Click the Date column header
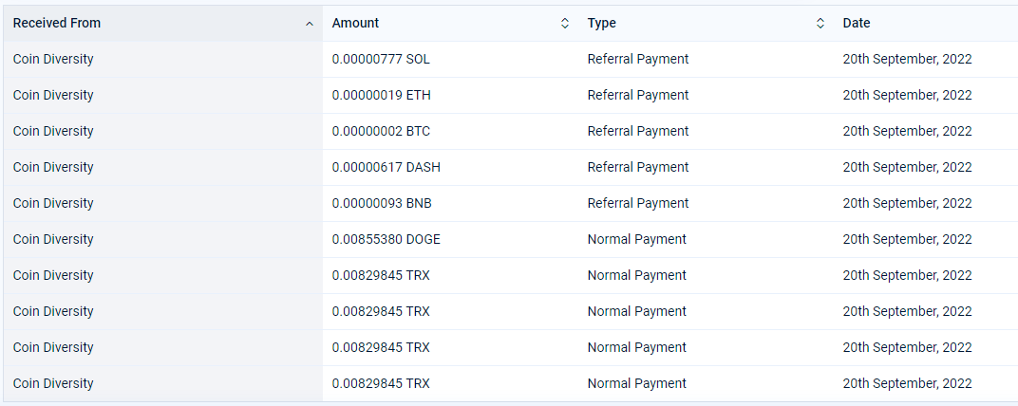Screen dimensions: 1018x406 pyautogui.click(x=926, y=24)
